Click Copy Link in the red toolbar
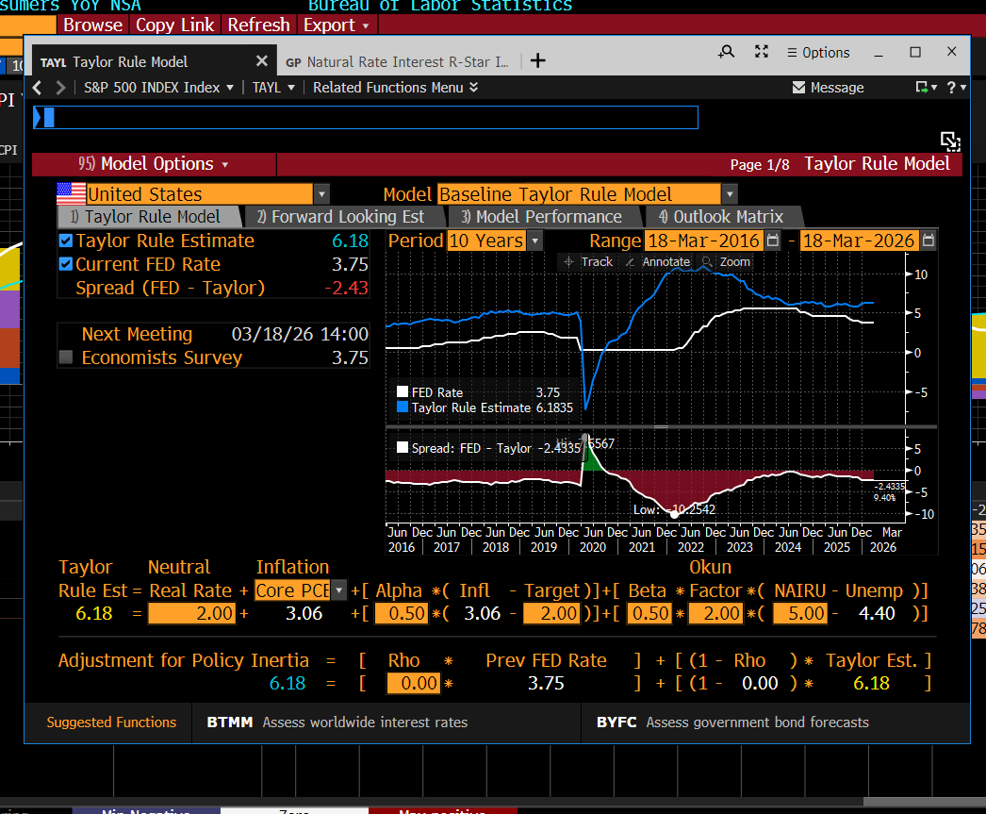 [174, 25]
